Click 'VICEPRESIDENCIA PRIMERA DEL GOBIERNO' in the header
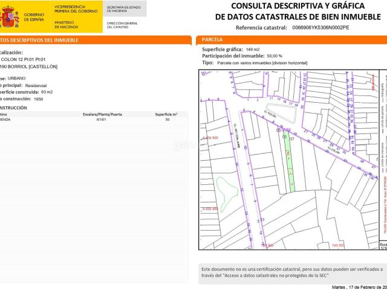This screenshot has height=290, width=387. click(x=76, y=9)
